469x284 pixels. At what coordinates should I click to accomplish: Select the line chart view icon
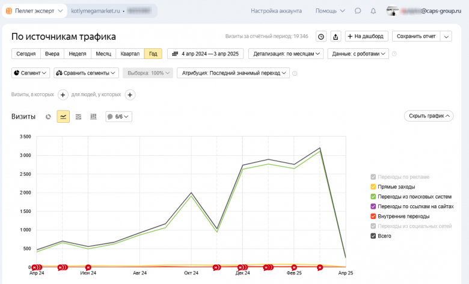coord(63,117)
